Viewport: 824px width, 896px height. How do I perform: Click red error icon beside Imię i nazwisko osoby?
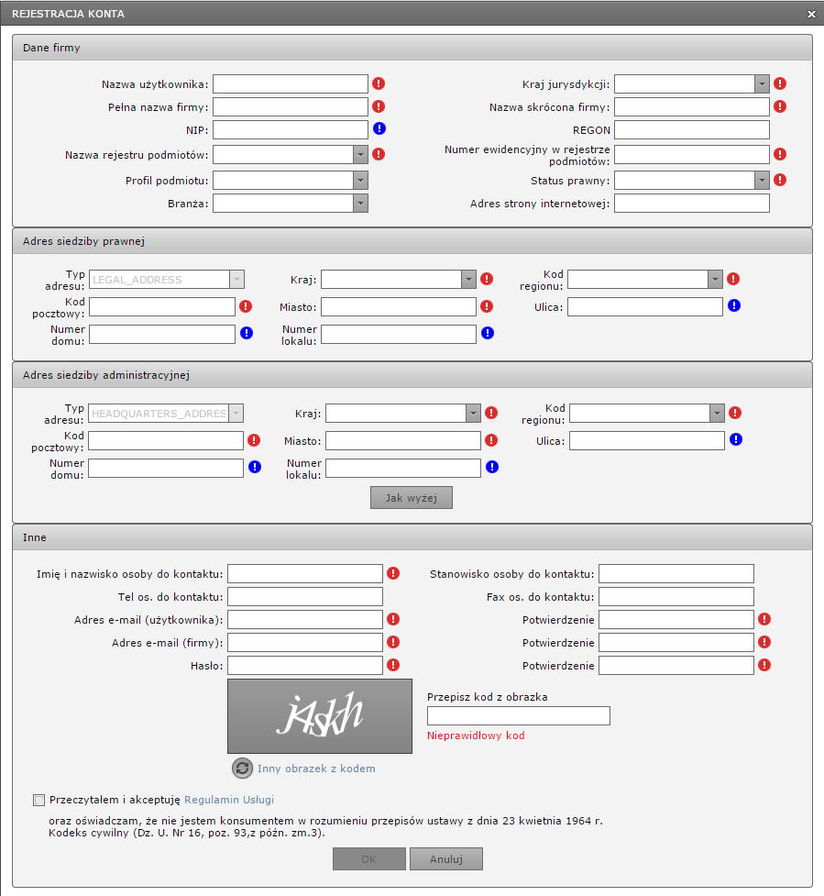[393, 573]
